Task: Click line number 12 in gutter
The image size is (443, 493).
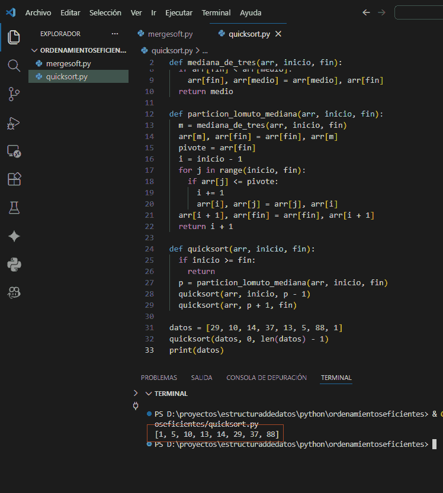Action: [x=149, y=114]
